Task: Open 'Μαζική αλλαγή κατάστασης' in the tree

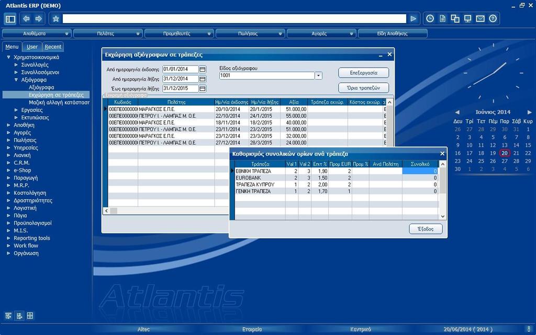Action: [59, 102]
